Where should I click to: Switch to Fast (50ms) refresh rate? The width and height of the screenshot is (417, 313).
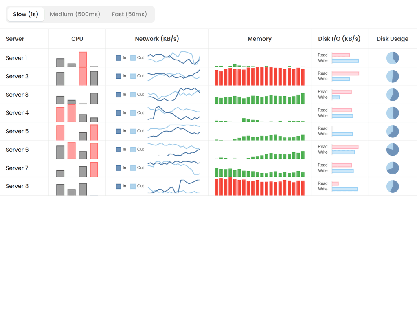[129, 14]
